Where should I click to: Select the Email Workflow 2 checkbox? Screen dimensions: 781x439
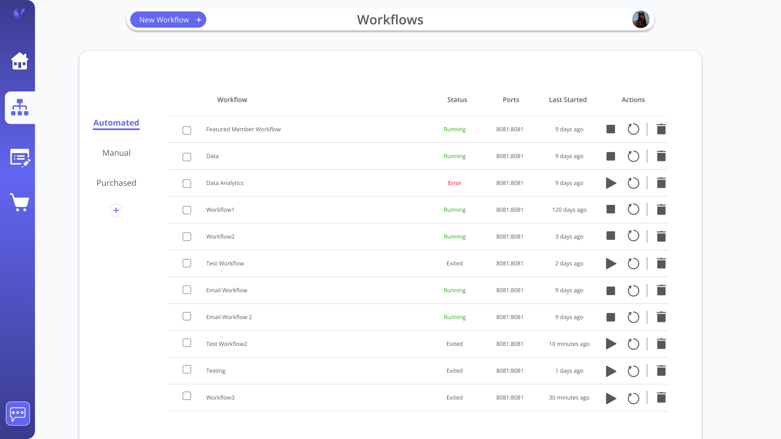pos(187,316)
